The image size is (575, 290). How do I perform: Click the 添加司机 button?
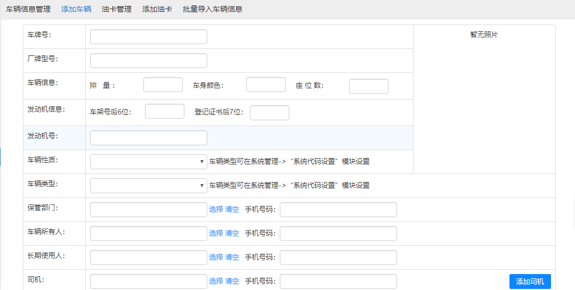point(530,281)
